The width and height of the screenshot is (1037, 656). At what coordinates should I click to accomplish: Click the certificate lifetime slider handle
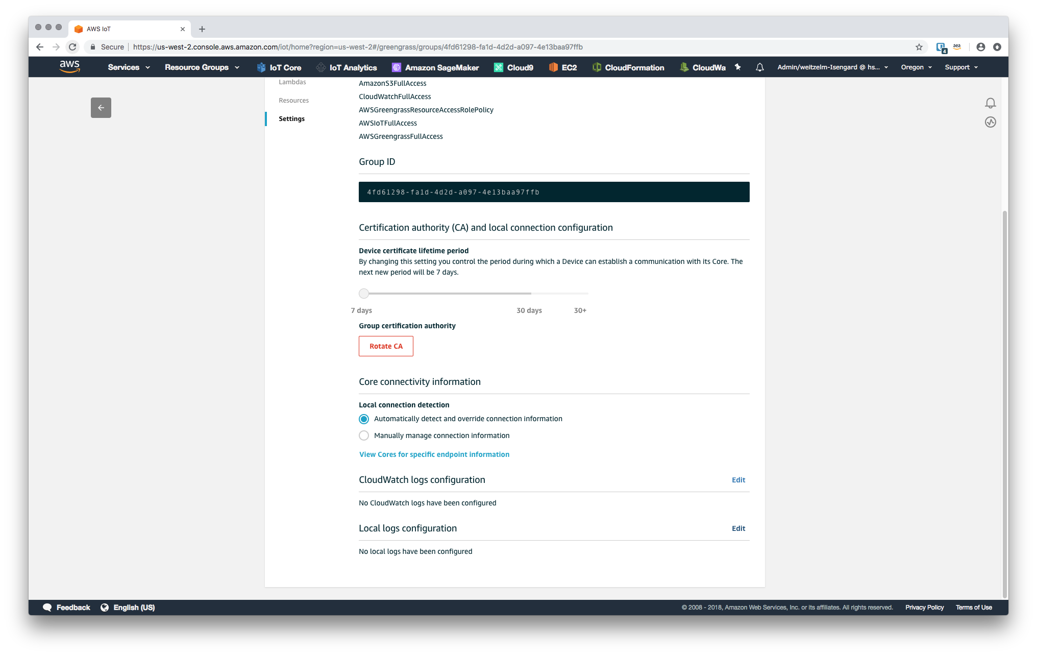[364, 294]
